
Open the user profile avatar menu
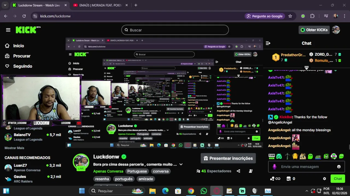(x=336, y=30)
